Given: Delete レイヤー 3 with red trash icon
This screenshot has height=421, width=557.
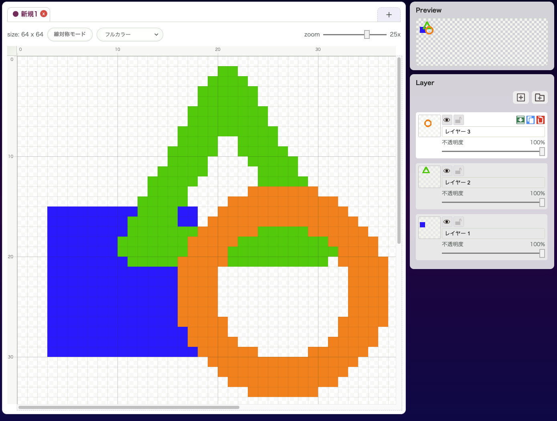Looking at the screenshot, I should coord(541,120).
